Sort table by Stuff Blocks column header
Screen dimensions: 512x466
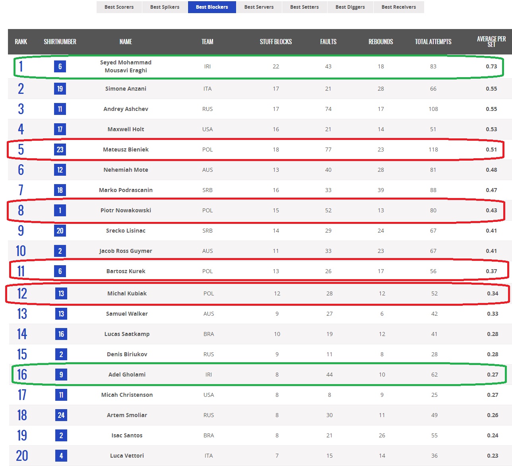pos(276,42)
